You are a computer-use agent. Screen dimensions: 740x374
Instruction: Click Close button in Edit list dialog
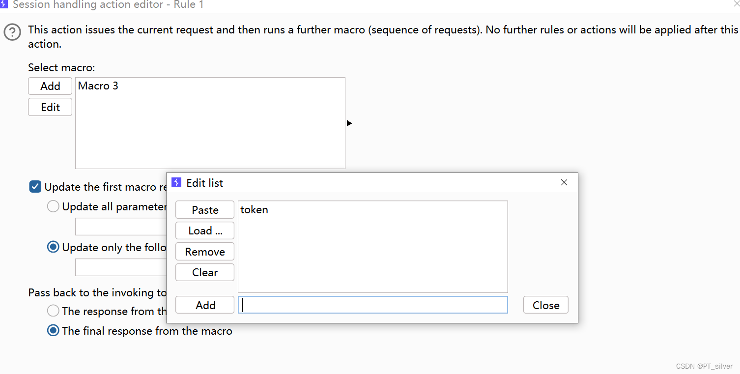546,305
